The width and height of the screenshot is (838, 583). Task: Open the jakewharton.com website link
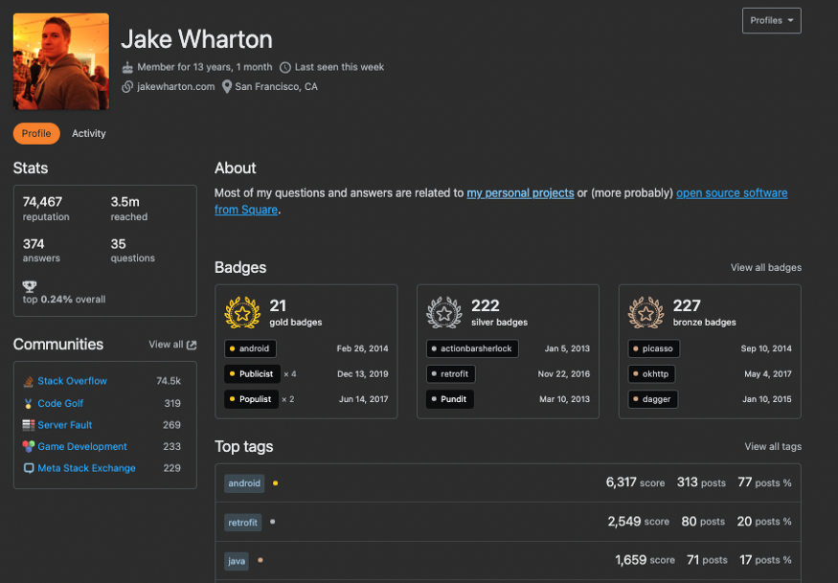tap(176, 86)
